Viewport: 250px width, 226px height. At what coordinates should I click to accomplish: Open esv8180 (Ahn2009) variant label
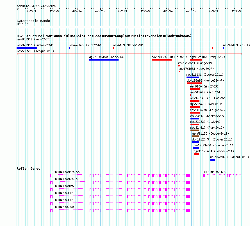(x=204, y=86)
